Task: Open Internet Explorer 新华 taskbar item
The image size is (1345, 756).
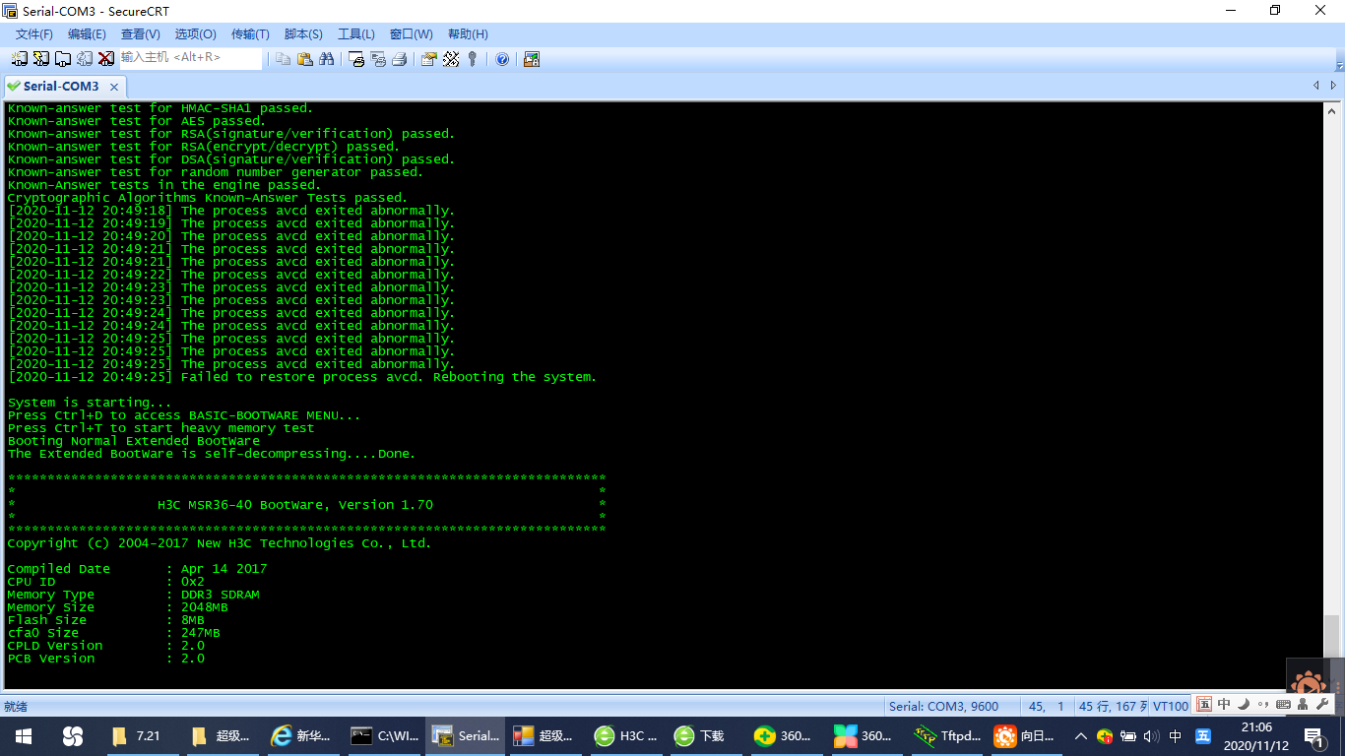Action: coord(302,735)
